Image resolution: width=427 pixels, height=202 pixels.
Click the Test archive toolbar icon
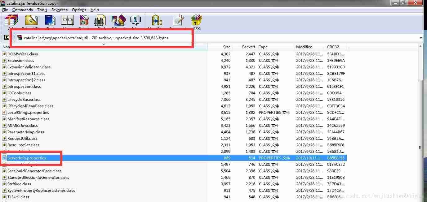50,21
